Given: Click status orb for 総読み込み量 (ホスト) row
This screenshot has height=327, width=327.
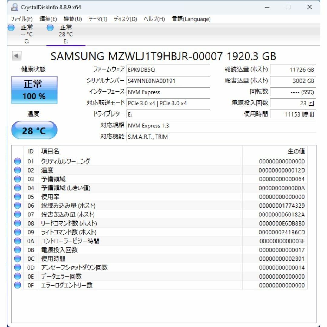Looking at the screenshot, I should click(x=18, y=206).
